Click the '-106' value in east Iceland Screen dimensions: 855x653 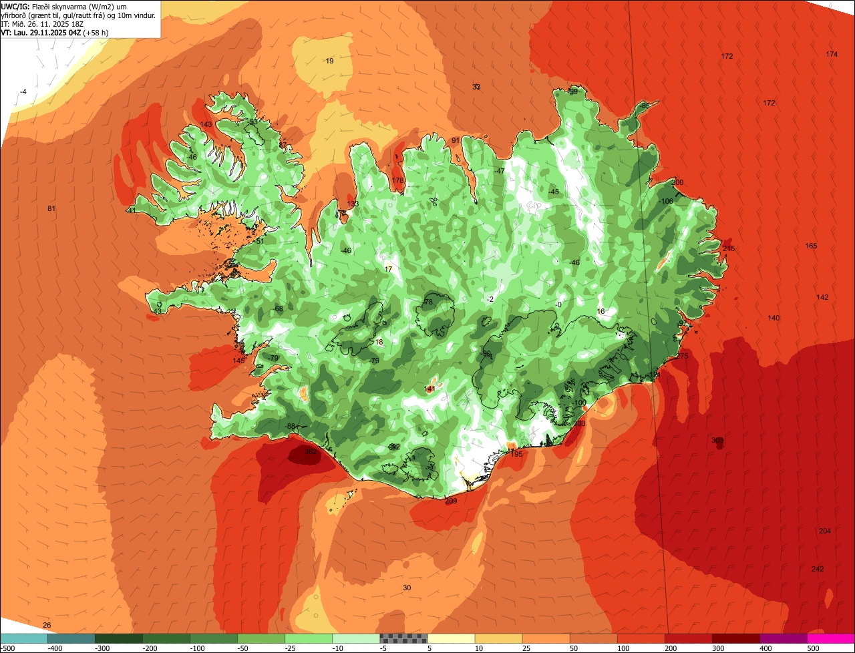tap(666, 201)
